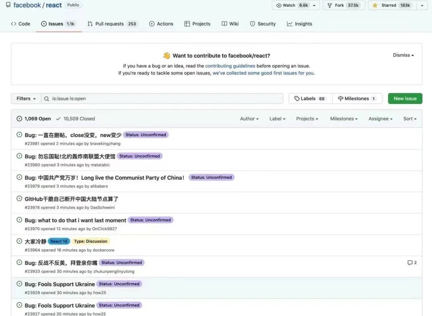Click the star icon on Starred button
This screenshot has width=432, height=316.
375,5
